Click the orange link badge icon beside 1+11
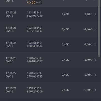Image resolution: width=101 pixels, height=101 pixels. (x=33, y=2)
